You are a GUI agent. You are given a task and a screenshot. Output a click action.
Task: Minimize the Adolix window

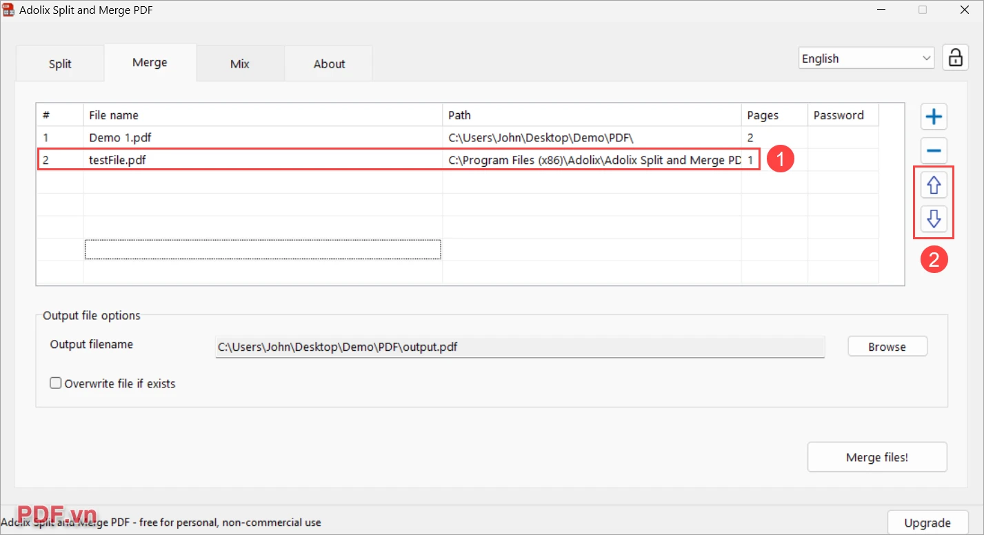[882, 10]
